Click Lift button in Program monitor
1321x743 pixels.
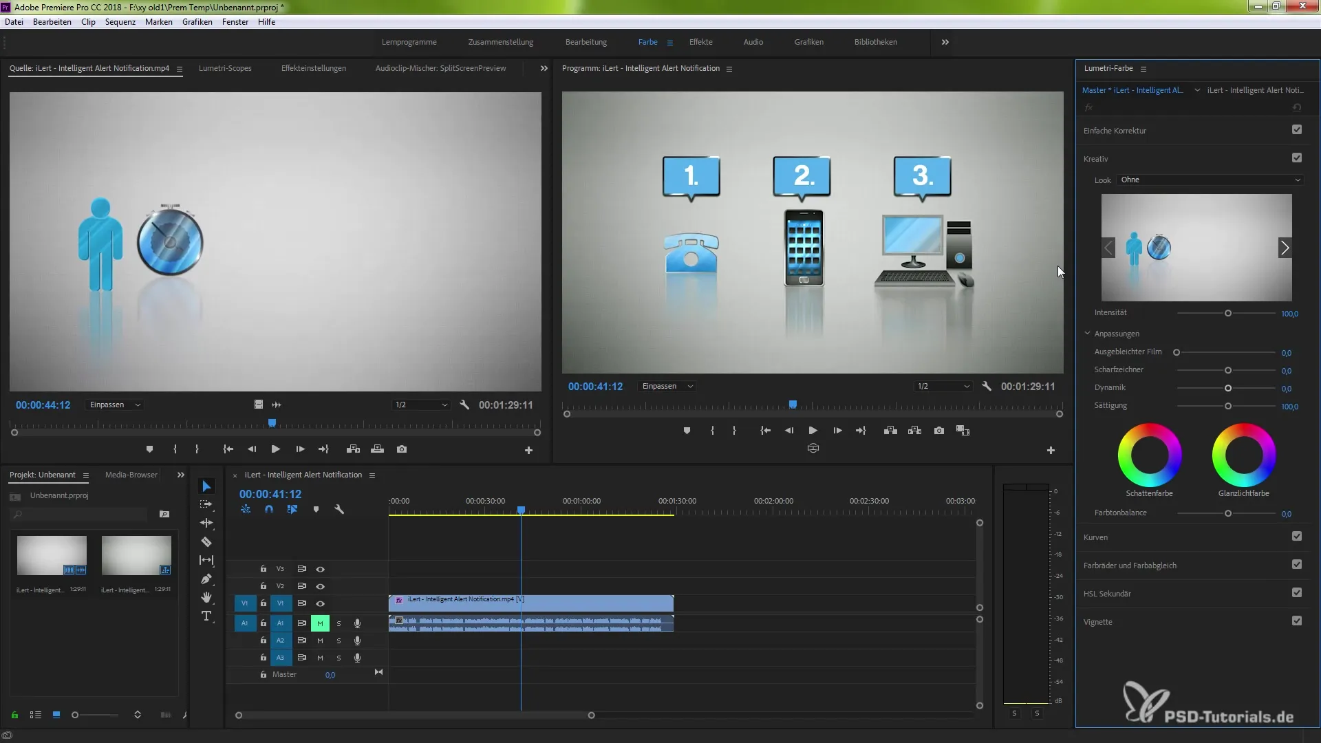pos(890,431)
